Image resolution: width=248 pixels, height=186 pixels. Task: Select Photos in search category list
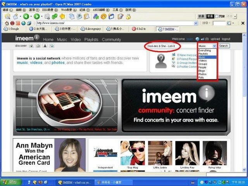[207, 74]
